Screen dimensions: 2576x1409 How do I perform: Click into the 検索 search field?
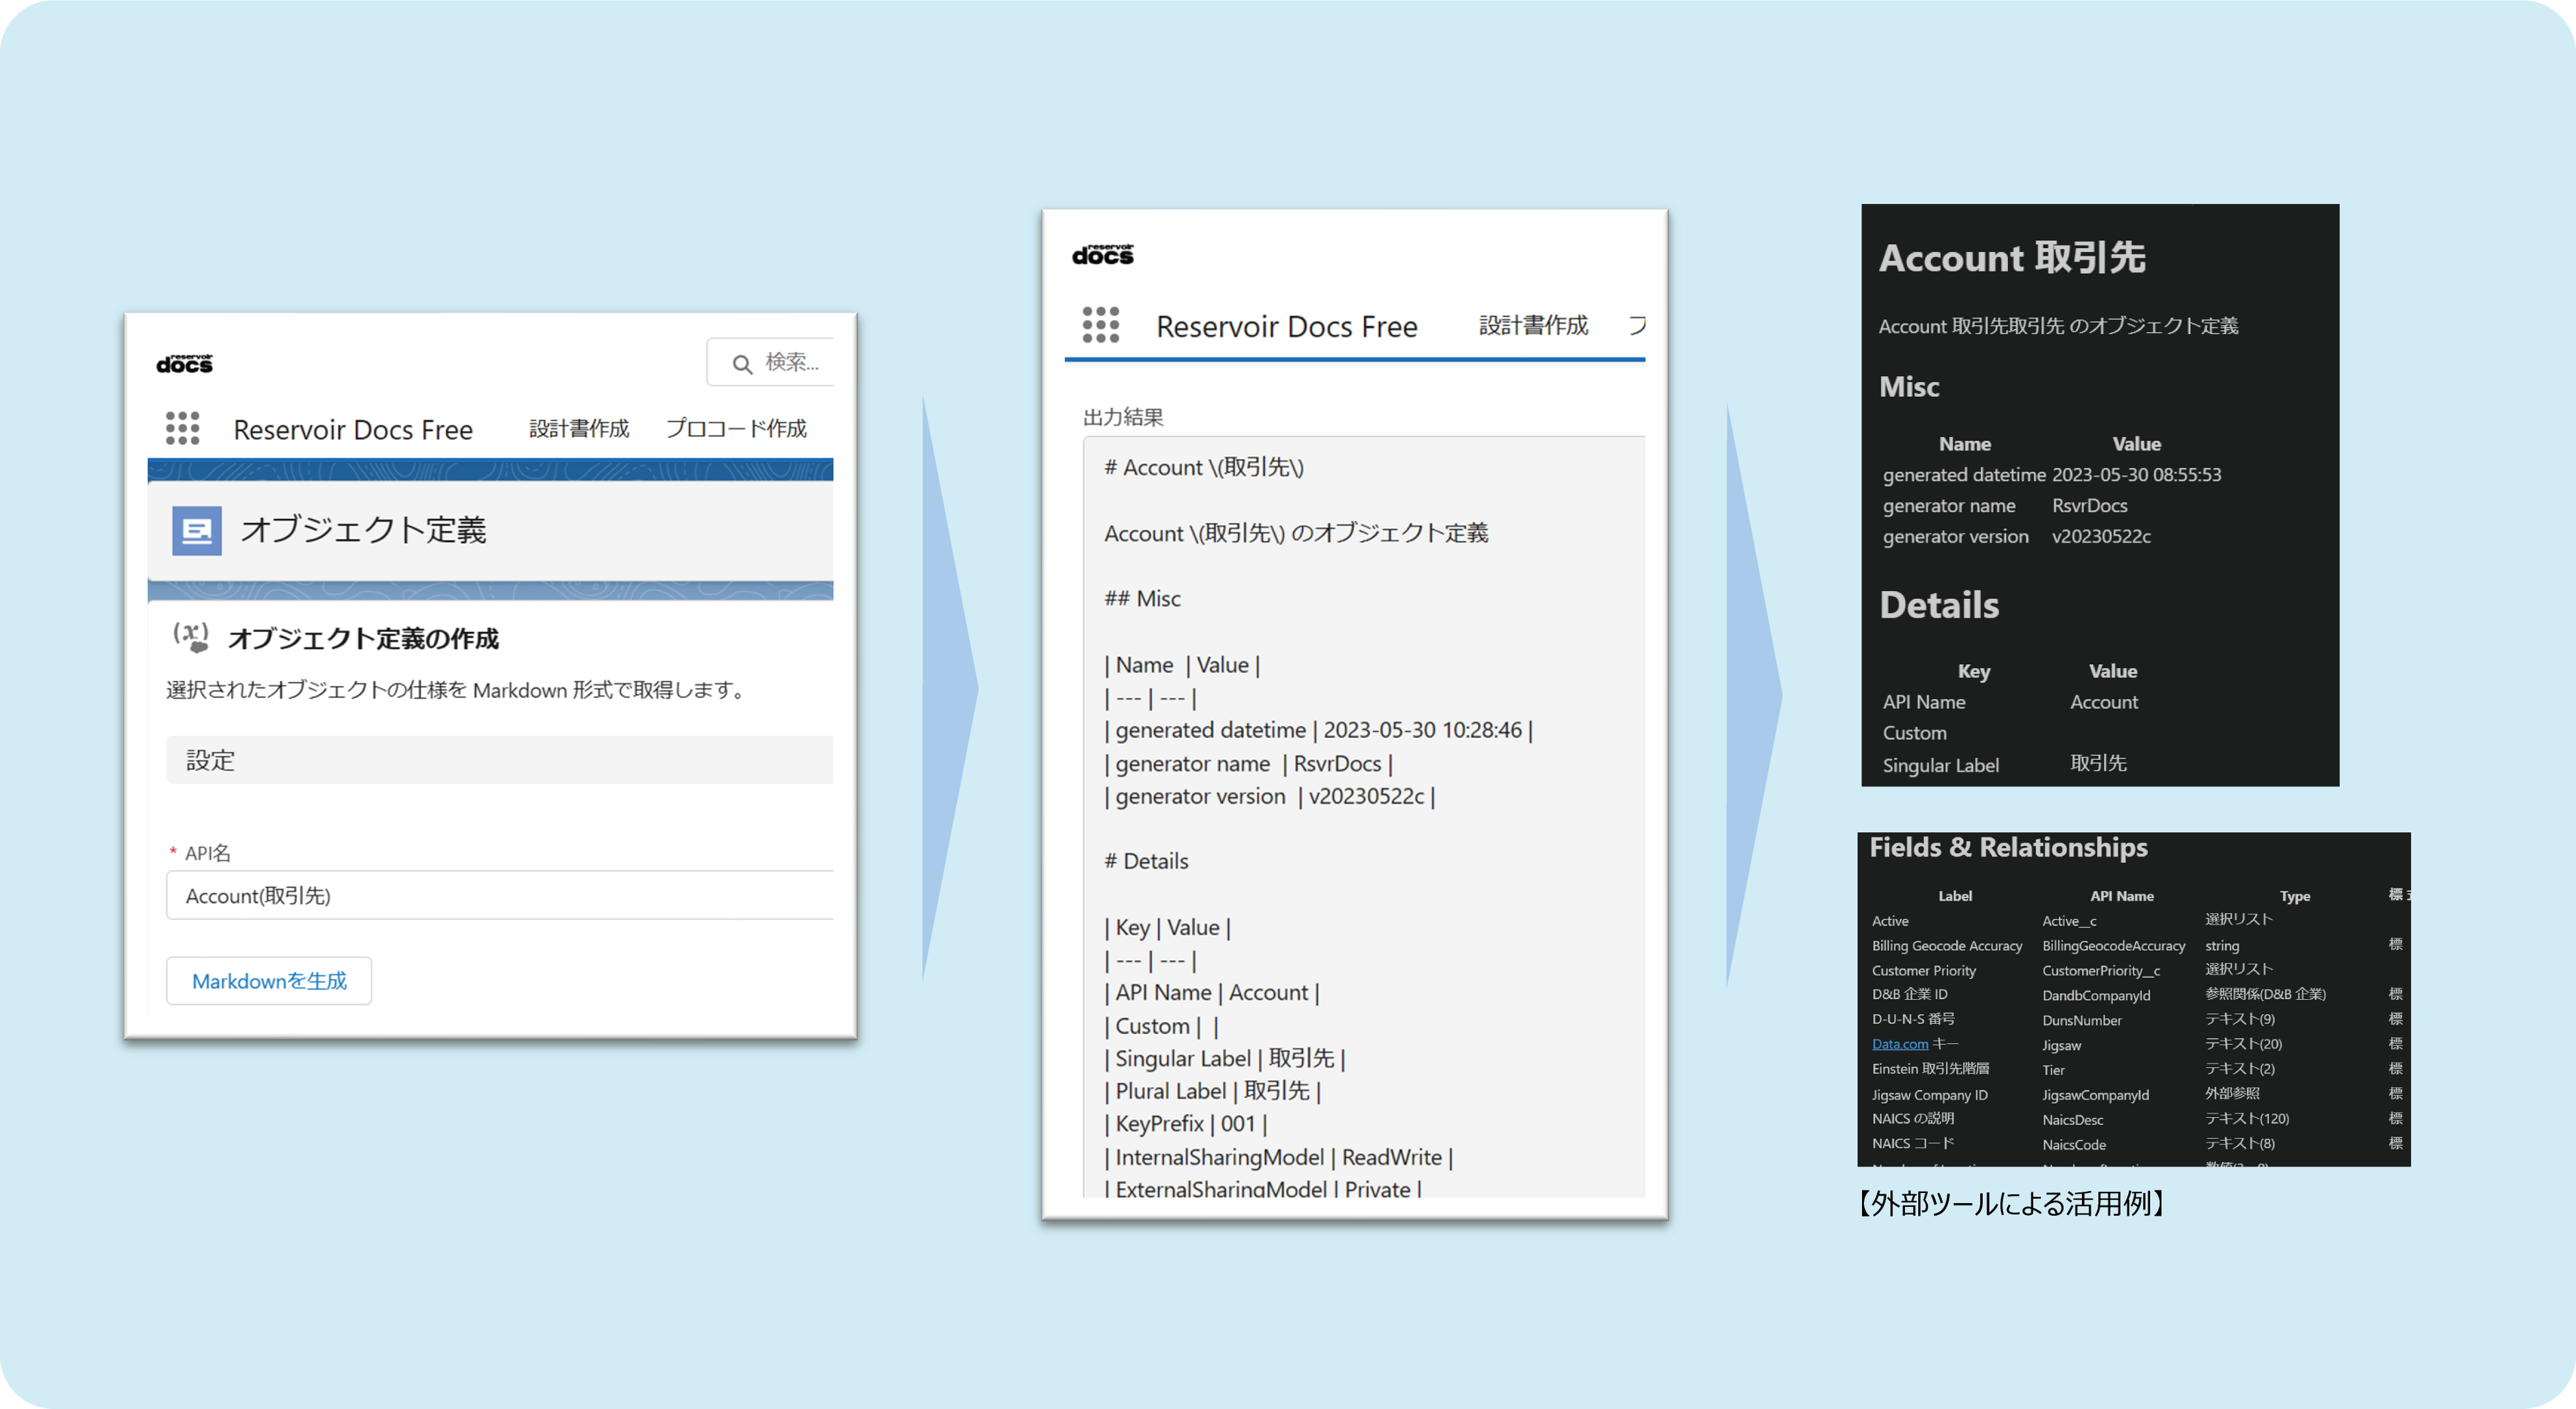point(792,362)
